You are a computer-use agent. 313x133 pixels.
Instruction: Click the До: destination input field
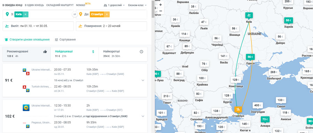111,14
